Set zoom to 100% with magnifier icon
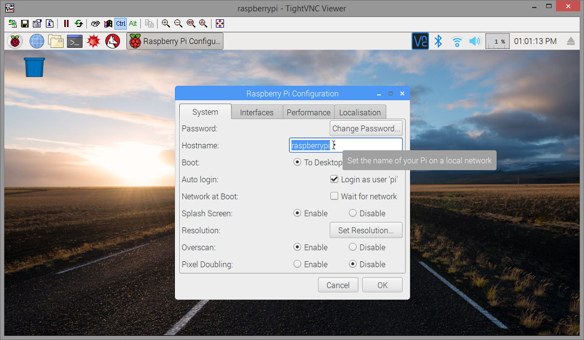Image resolution: width=584 pixels, height=340 pixels. click(191, 24)
